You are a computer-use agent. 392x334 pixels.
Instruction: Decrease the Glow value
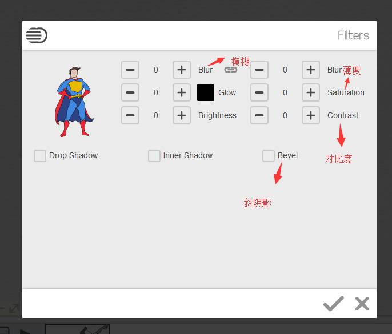130,92
